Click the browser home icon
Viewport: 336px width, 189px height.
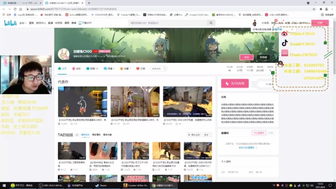(21, 9)
